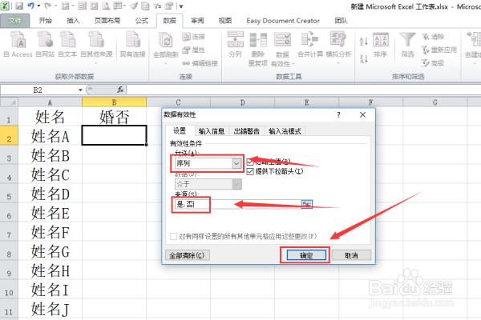Import data from Access
The width and height of the screenshot is (481, 320).
(x=18, y=45)
